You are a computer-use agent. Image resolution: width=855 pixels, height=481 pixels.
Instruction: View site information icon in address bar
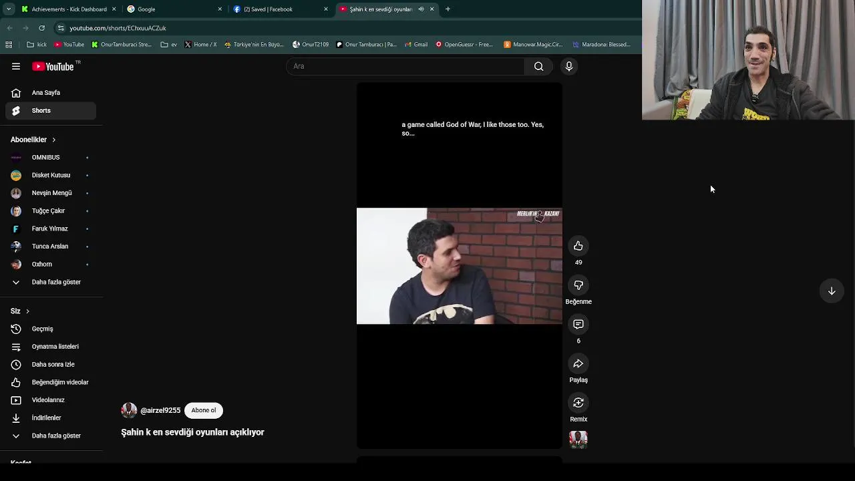[x=61, y=28]
